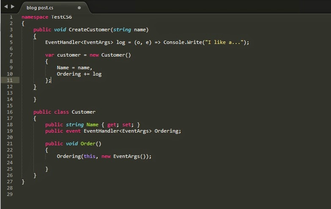This screenshot has height=209, width=331.
Task: Click line number 1 in the gutter
Action: [x=11, y=17]
